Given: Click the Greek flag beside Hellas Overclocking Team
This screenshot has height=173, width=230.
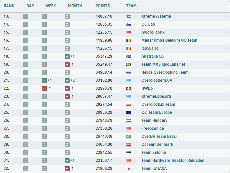Looking at the screenshot, I should pyautogui.click(x=129, y=72).
